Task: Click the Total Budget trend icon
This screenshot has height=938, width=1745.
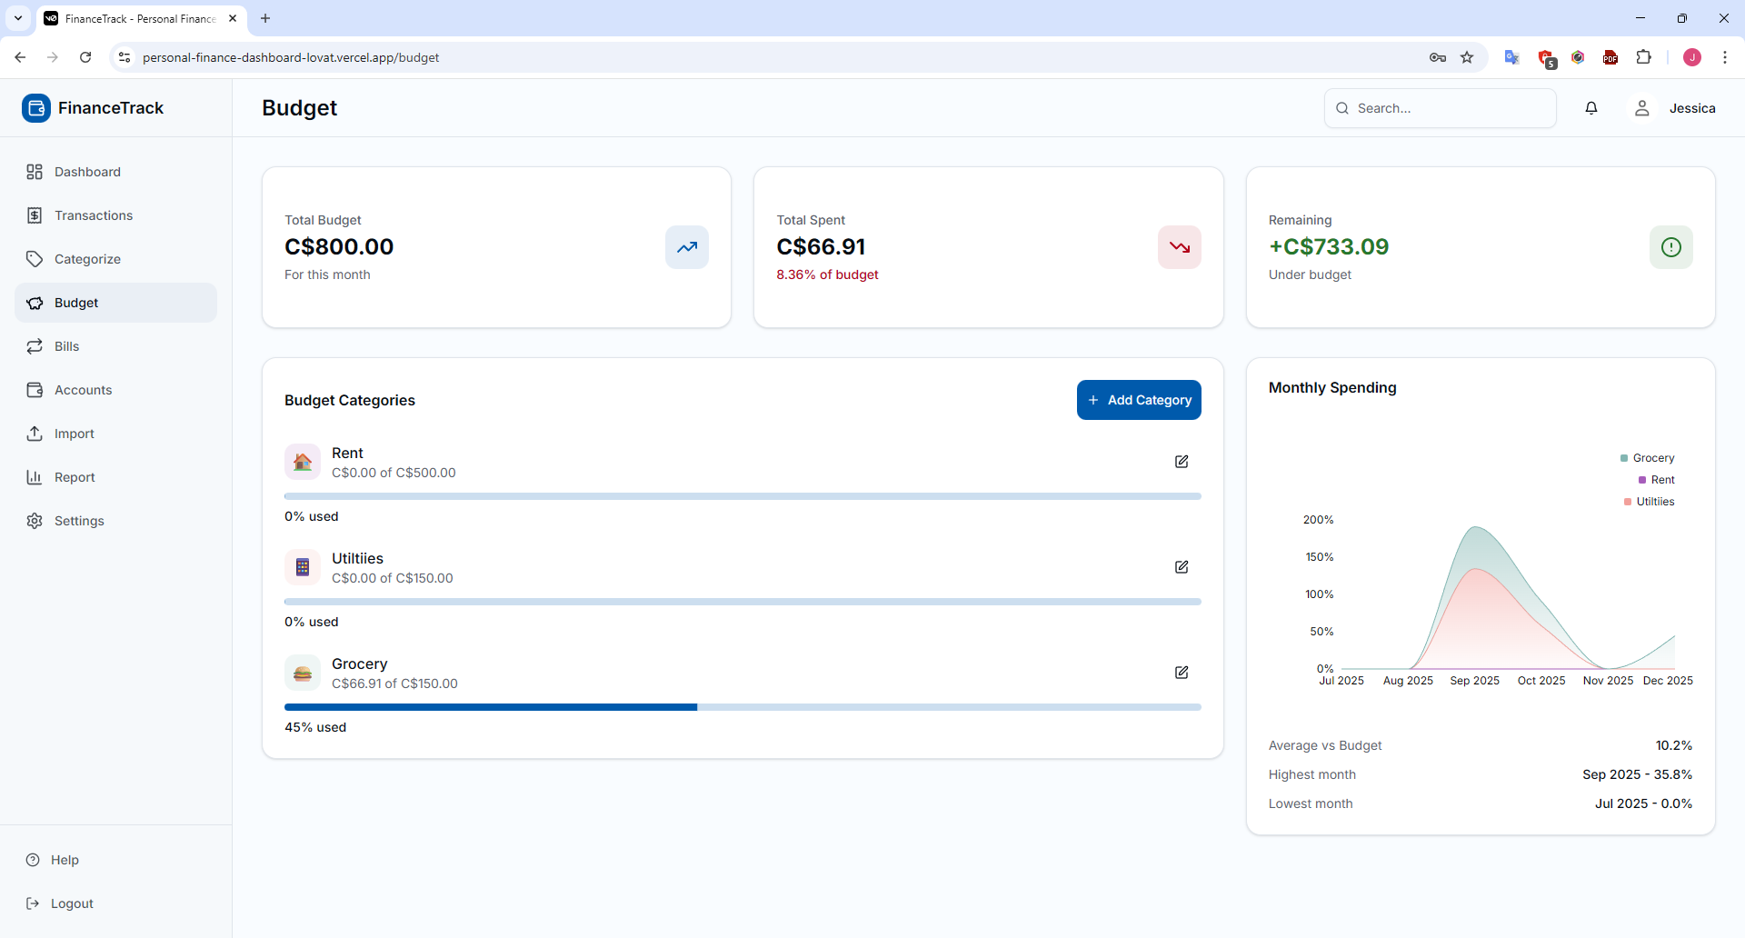Action: click(687, 247)
